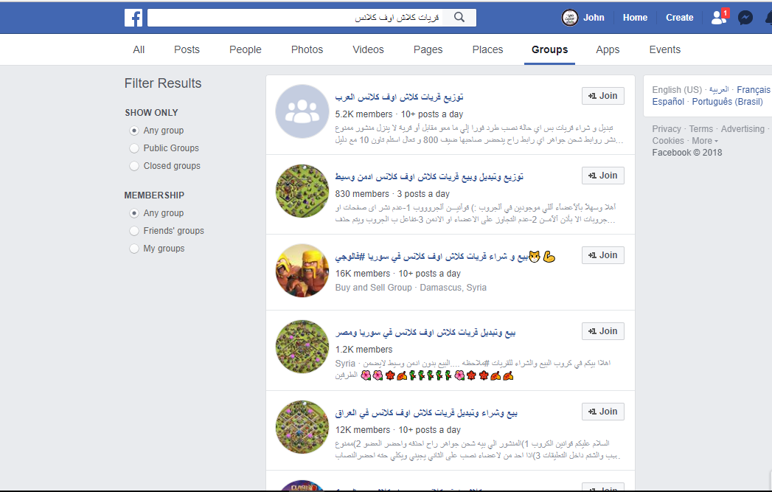The height and width of the screenshot is (492, 772).
Task: Click the Facebook logo icon
Action: coord(133,18)
